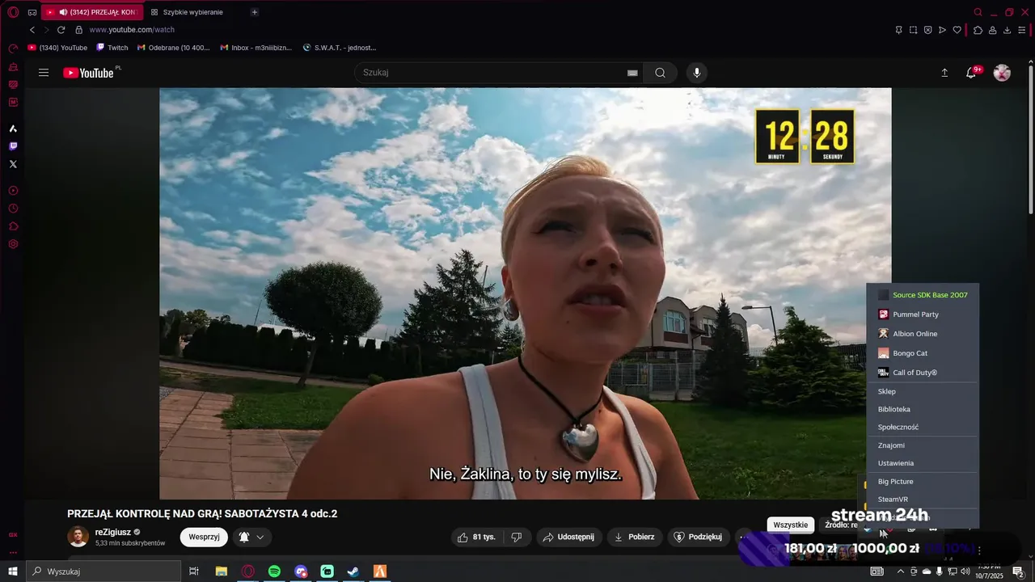Image resolution: width=1035 pixels, height=582 pixels.
Task: Open Twitch in the Opera sidebar
Action: (x=13, y=146)
